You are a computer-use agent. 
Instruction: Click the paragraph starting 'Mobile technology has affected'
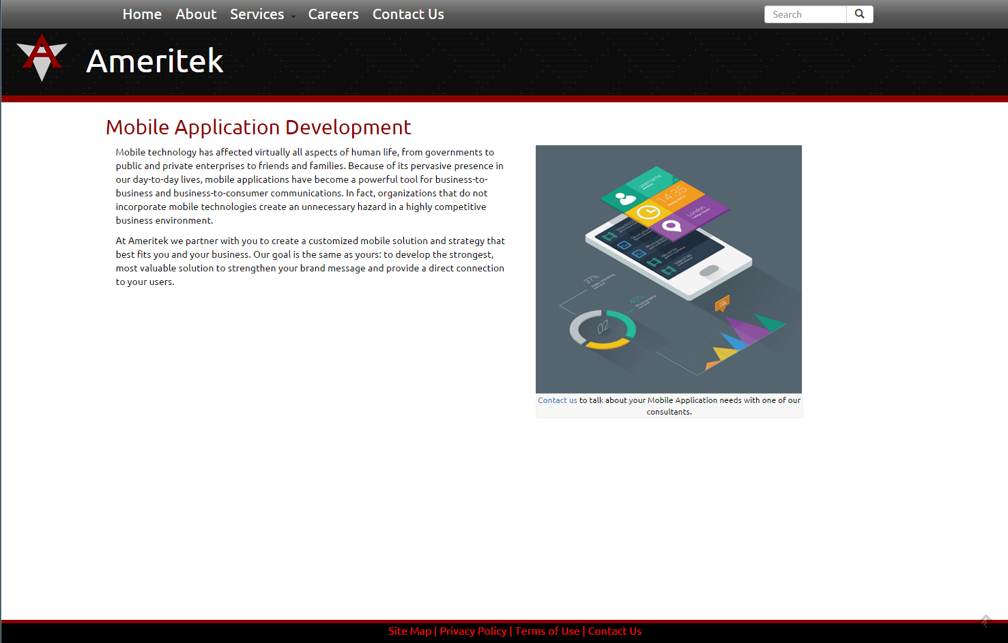(310, 186)
